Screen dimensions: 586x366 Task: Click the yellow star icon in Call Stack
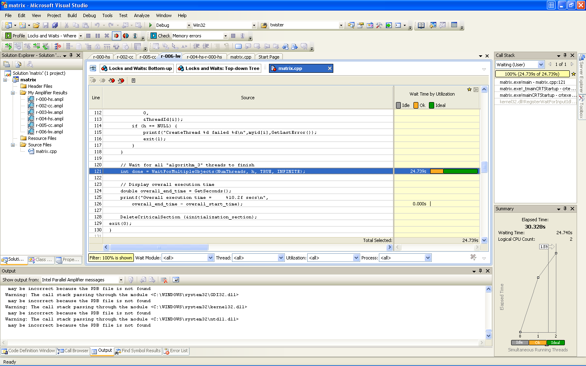pos(573,74)
